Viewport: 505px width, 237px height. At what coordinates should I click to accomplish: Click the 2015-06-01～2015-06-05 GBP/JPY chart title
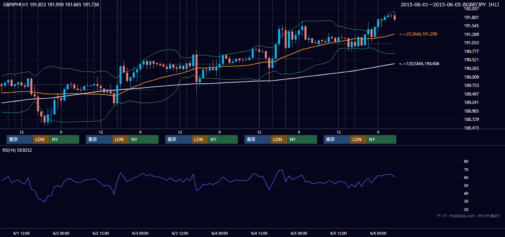(x=450, y=5)
